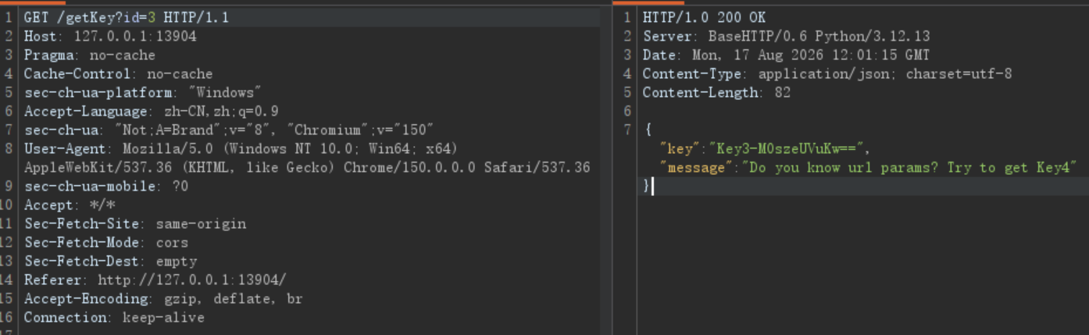1089x335 pixels.
Task: Click the 'User-Agent: Mozilla/5.0' header line
Action: [x=241, y=148]
